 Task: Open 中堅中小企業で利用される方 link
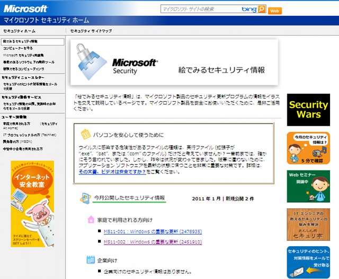(23, 149)
